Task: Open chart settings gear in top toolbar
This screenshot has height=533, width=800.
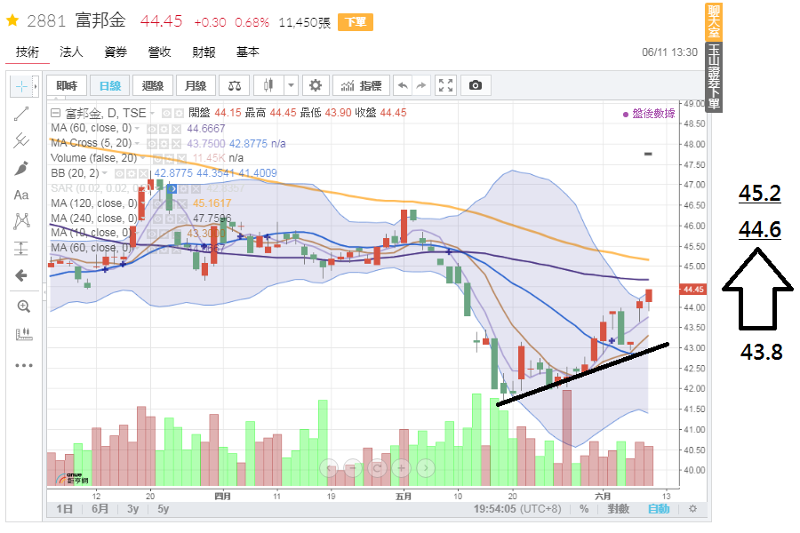Action: 316,85
